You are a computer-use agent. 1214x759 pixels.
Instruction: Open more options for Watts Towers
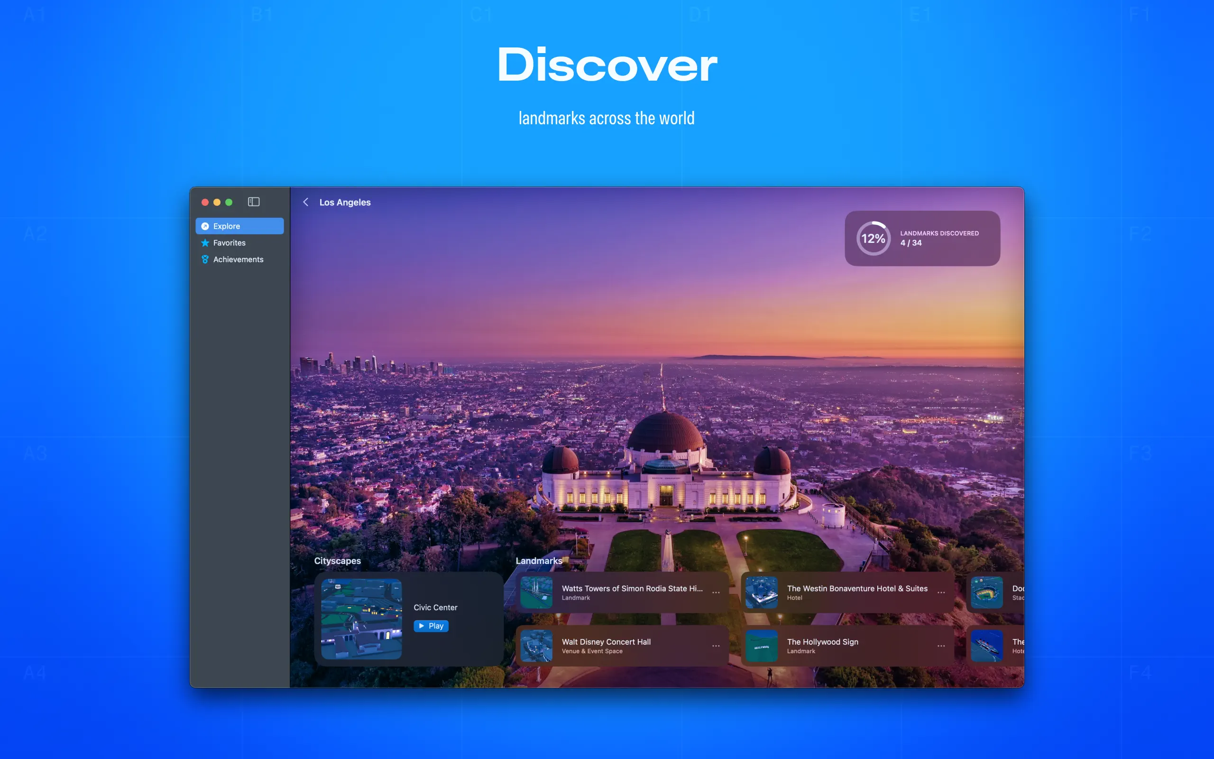tap(716, 592)
